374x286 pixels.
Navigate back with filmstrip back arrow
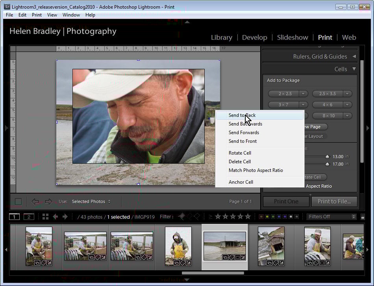tap(56, 217)
